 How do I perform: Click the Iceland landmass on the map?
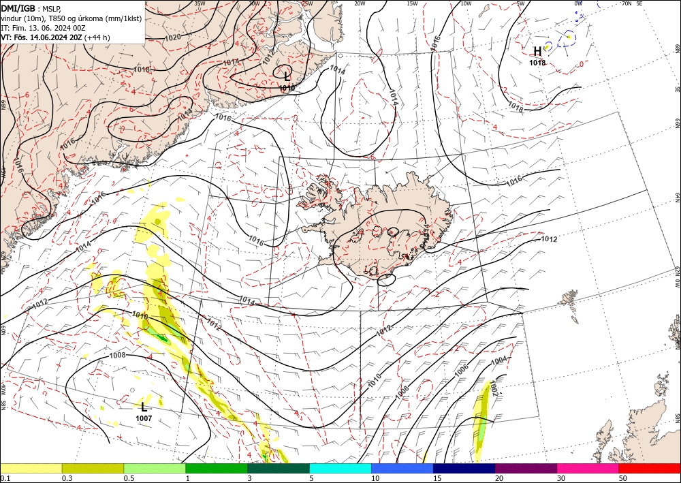tap(378, 226)
